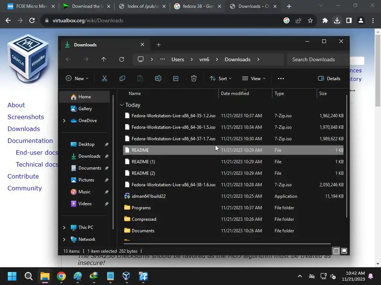
Task: Click the notification bell in system tray
Action: 371,276
